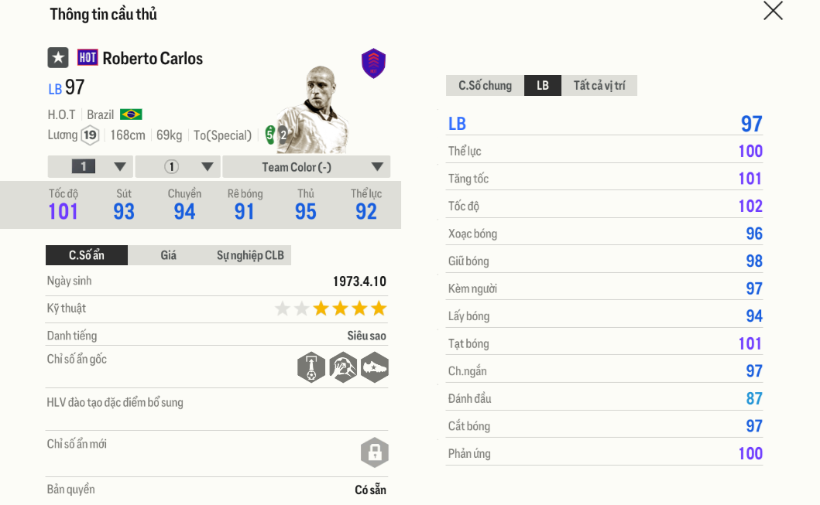
Task: Click the HOT season badge icon
Action: (87, 58)
